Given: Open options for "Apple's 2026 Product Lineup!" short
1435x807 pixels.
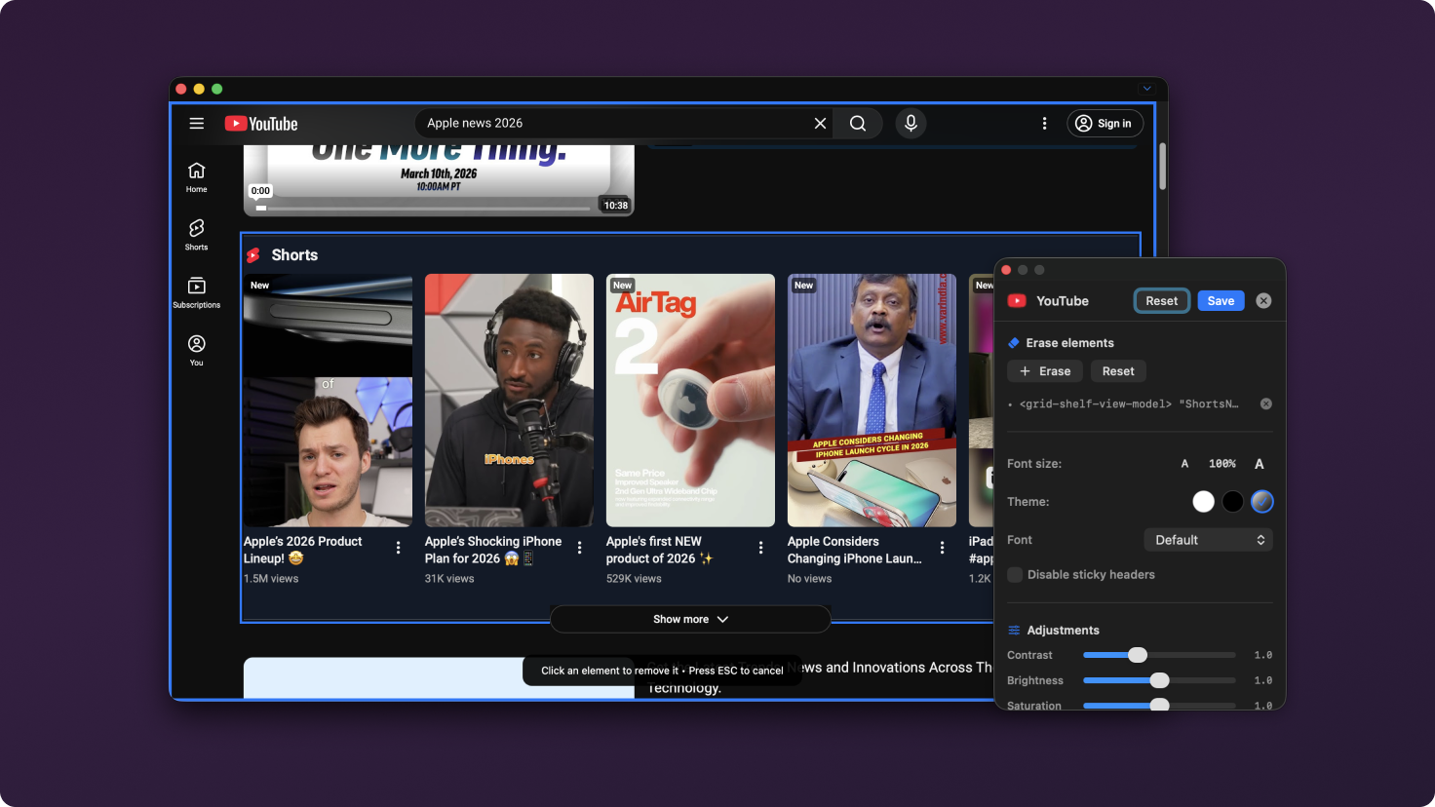Looking at the screenshot, I should tap(399, 549).
